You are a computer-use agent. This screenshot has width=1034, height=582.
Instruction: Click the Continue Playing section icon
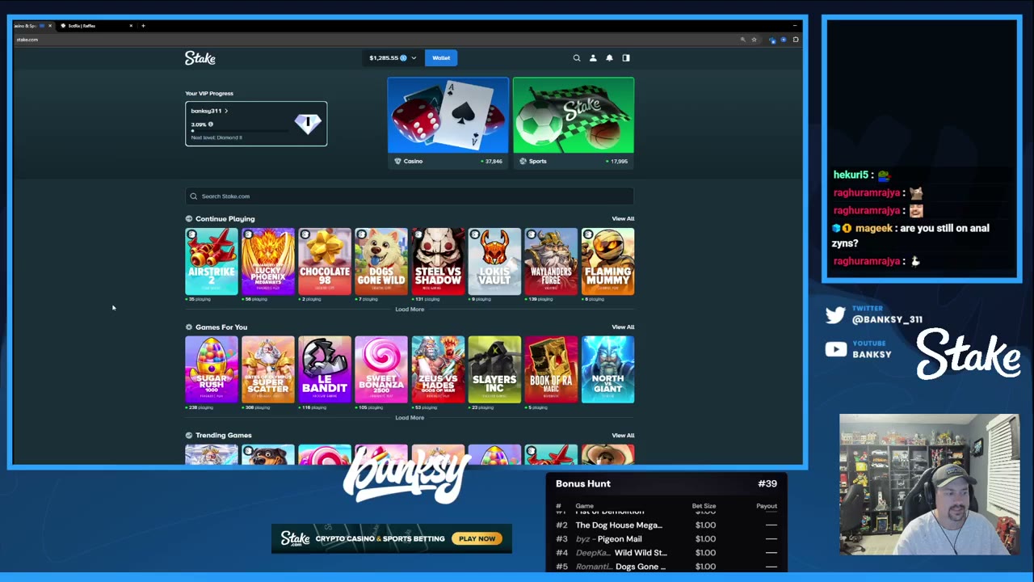point(189,219)
